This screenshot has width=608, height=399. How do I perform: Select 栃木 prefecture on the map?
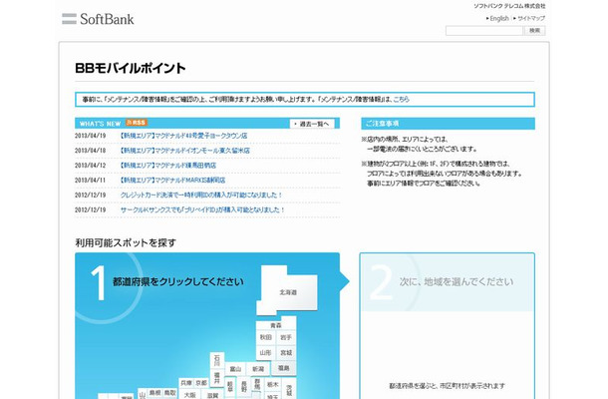click(x=273, y=384)
